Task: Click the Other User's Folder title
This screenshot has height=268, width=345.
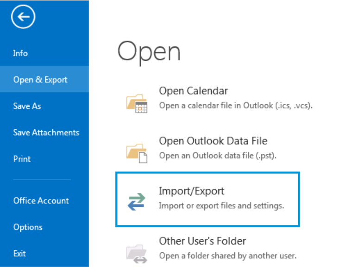Action: [202, 241]
